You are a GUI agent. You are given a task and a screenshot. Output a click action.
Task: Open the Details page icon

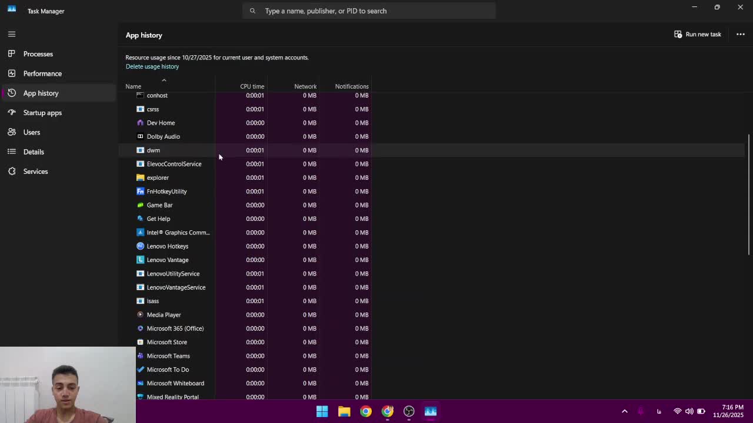point(12,152)
